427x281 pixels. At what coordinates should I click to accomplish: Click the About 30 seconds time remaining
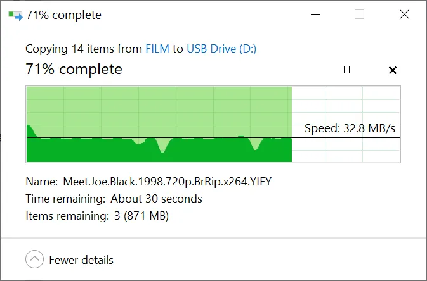[156, 199]
